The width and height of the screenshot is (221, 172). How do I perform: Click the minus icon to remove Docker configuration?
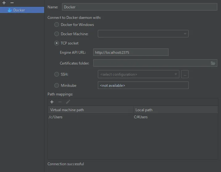(12, 3)
